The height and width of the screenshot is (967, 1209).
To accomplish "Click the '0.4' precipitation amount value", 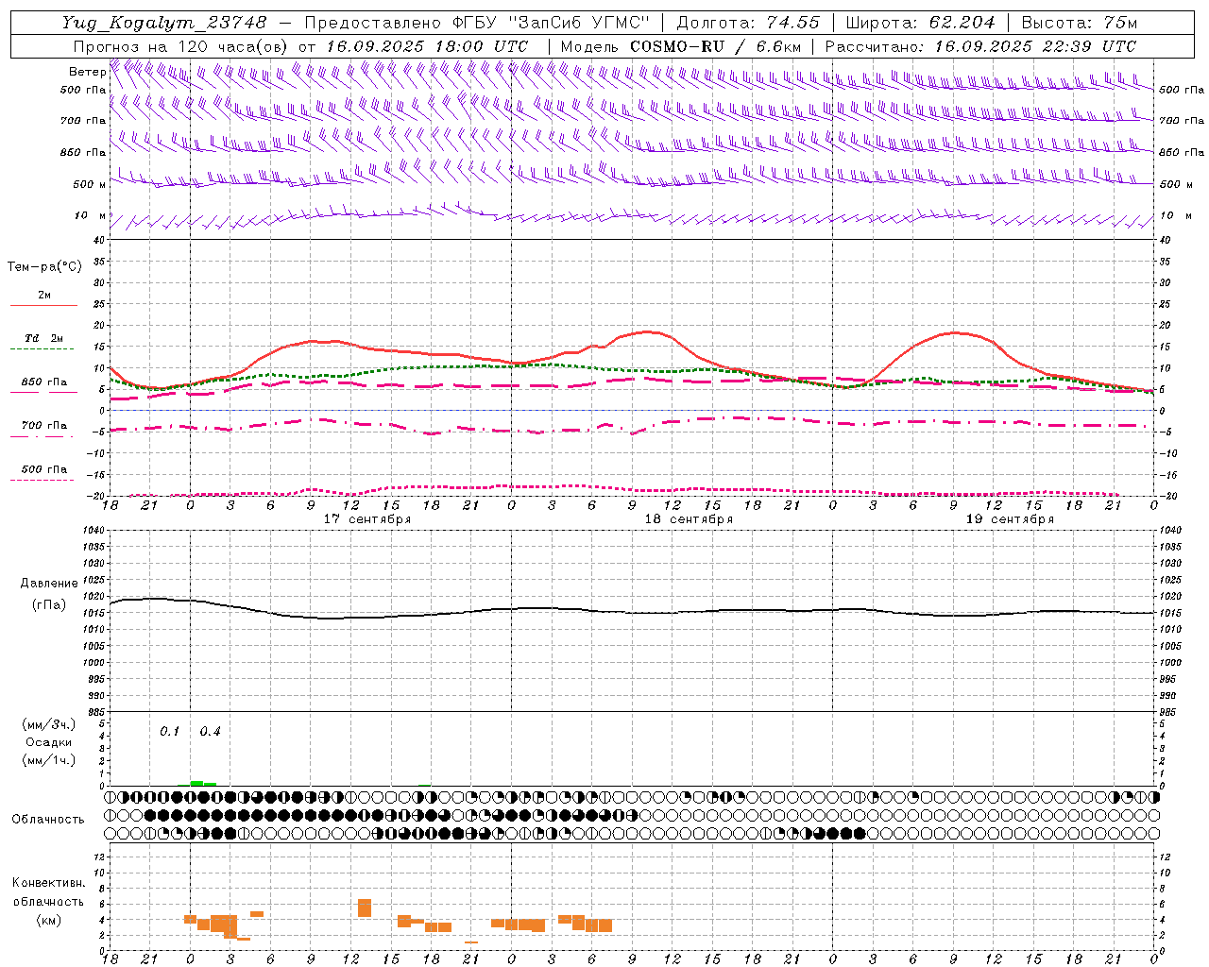I will tap(210, 732).
